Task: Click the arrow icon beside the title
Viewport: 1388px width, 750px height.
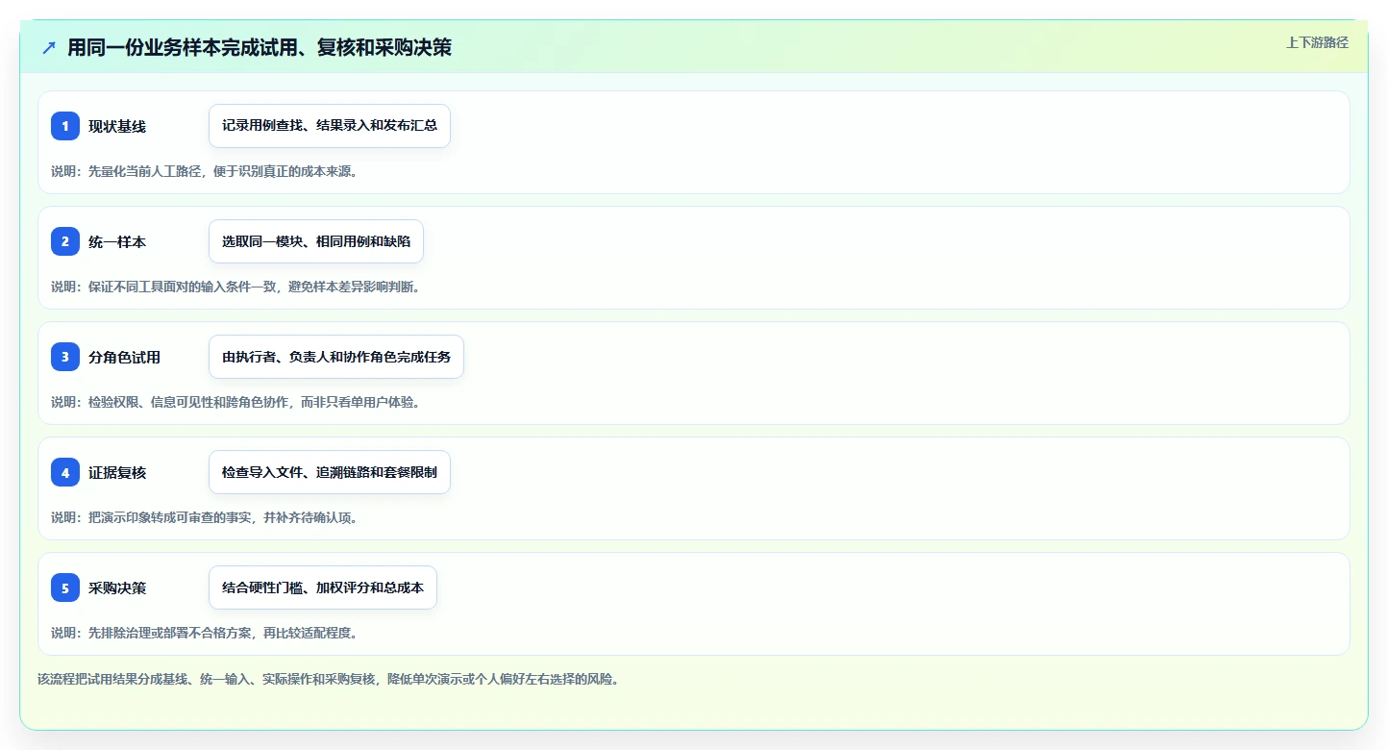Action: tap(49, 47)
